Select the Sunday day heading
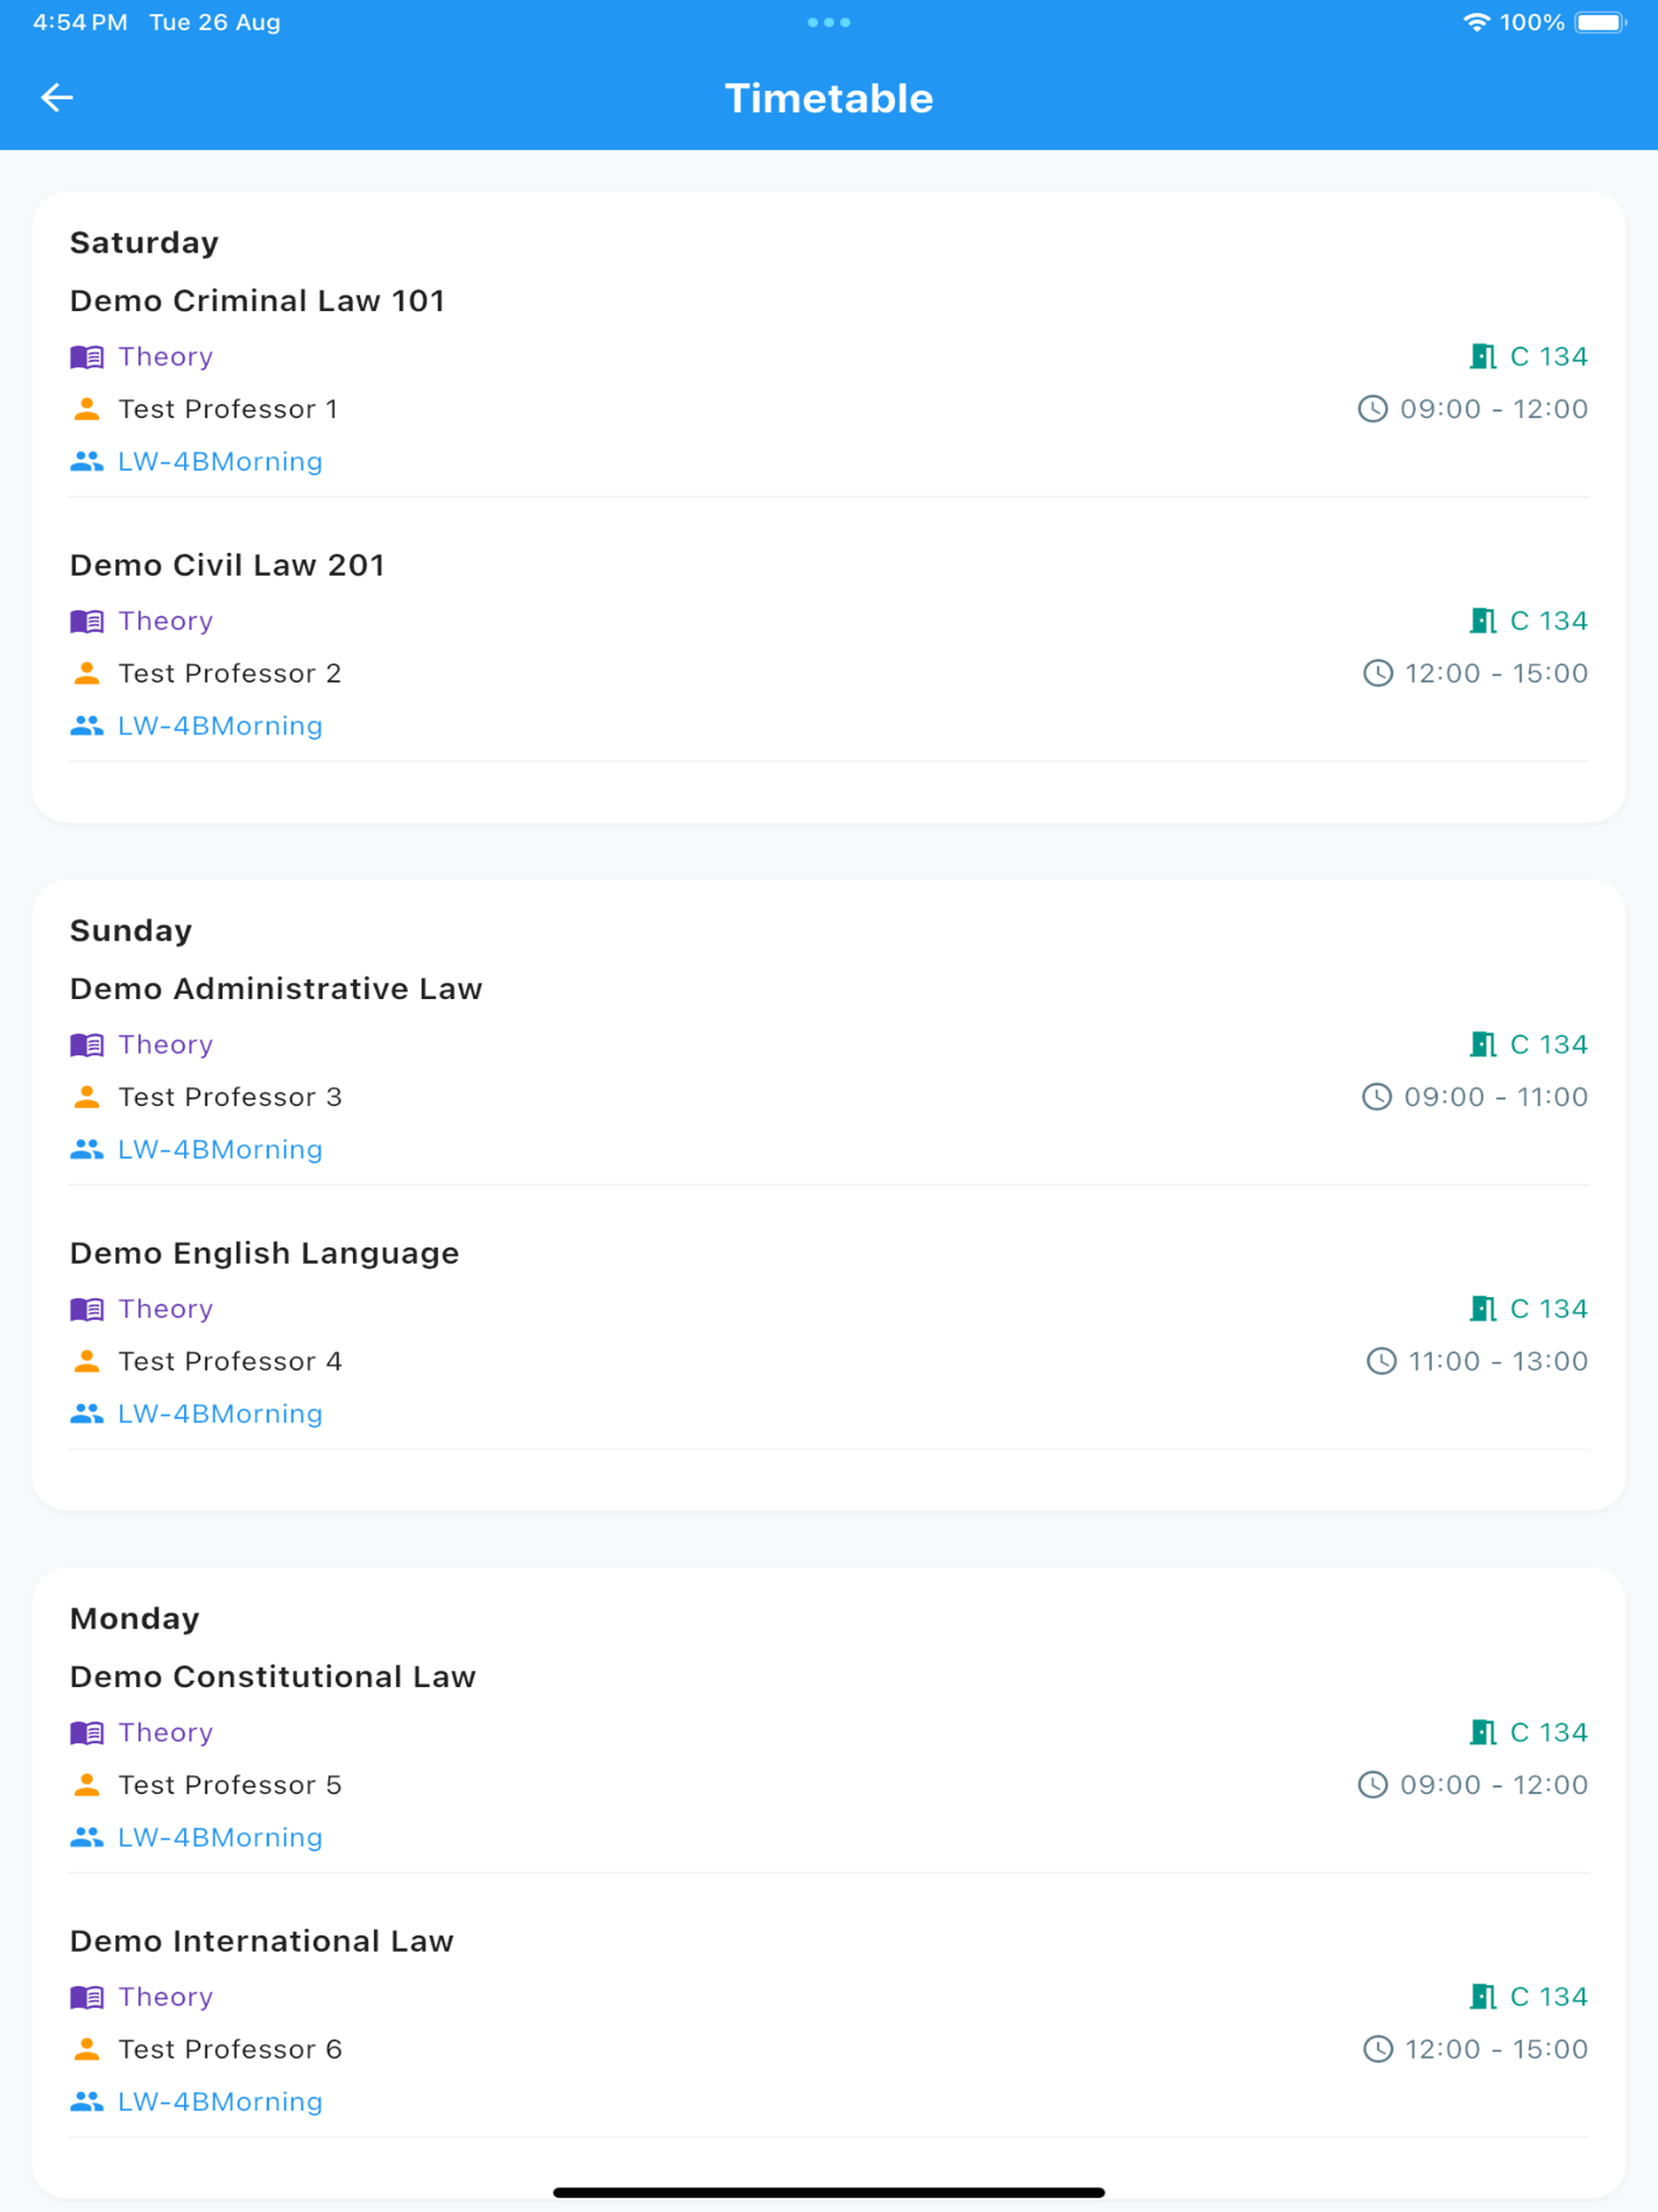Image resolution: width=1658 pixels, height=2212 pixels. click(131, 931)
